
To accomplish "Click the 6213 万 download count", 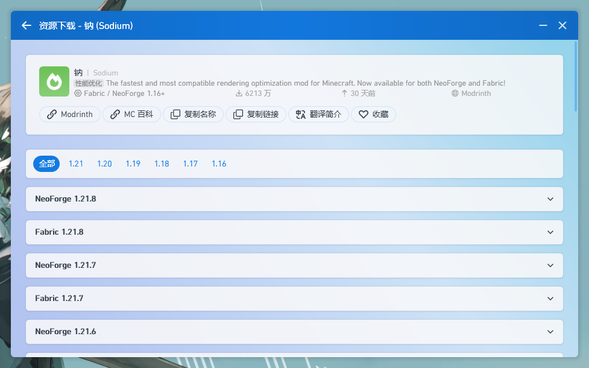I will 254,94.
